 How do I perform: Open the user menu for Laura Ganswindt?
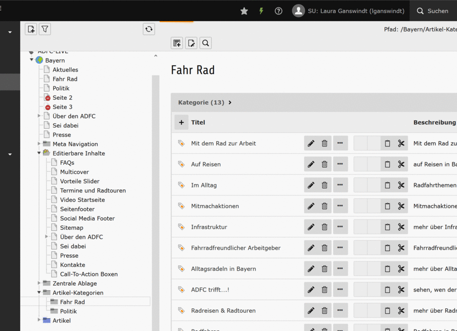pos(348,11)
